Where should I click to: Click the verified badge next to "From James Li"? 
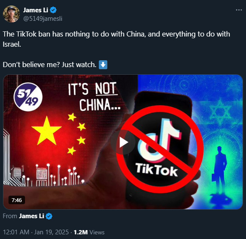tap(49, 216)
